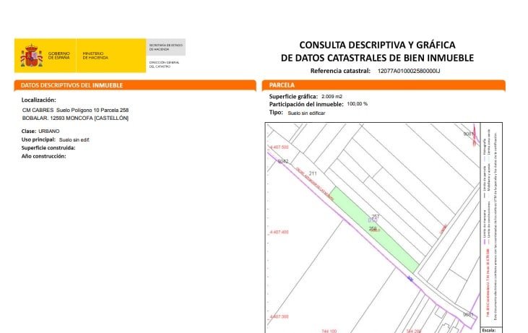This screenshot has width=528, height=333.
Task: Click the Tipo label in Parcela section
Action: [x=276, y=113]
